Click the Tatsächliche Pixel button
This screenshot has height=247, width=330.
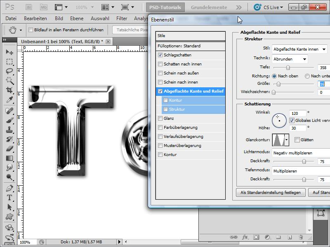pyautogui.click(x=131, y=30)
